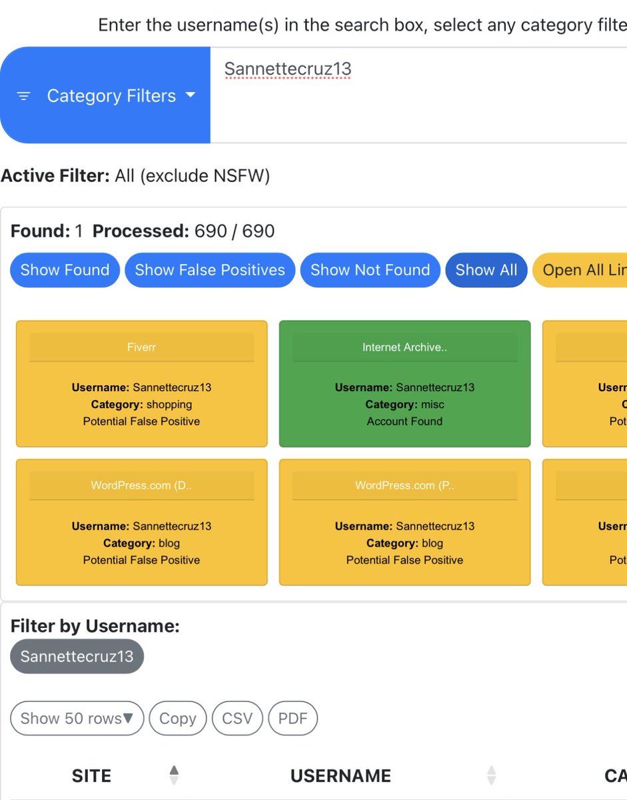Click the Filter by Username heading

point(95,626)
